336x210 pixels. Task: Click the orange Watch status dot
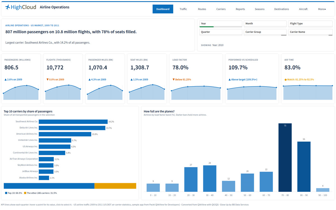[x=286, y=80]
